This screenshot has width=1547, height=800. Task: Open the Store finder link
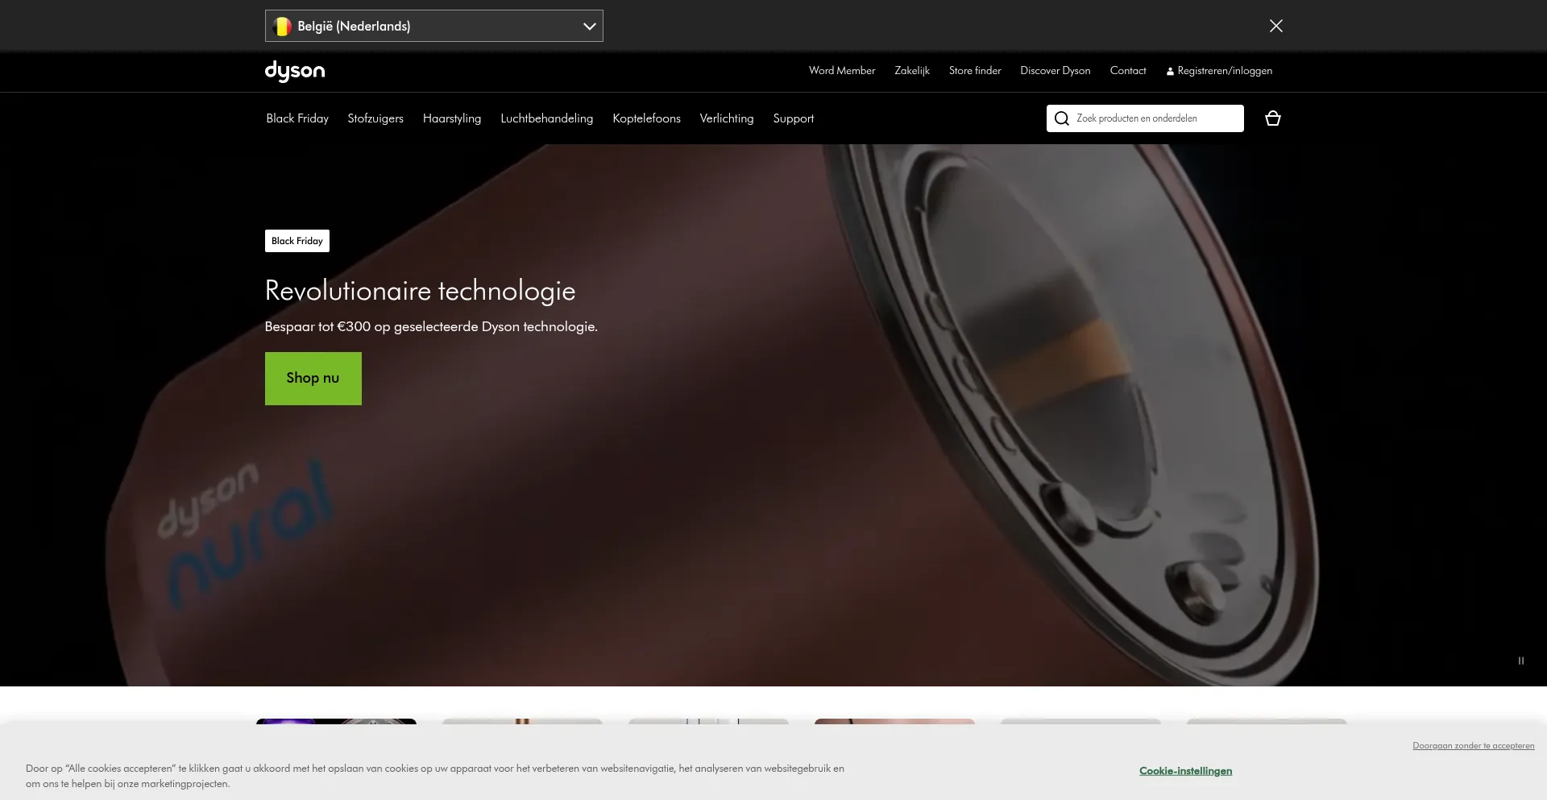point(974,71)
